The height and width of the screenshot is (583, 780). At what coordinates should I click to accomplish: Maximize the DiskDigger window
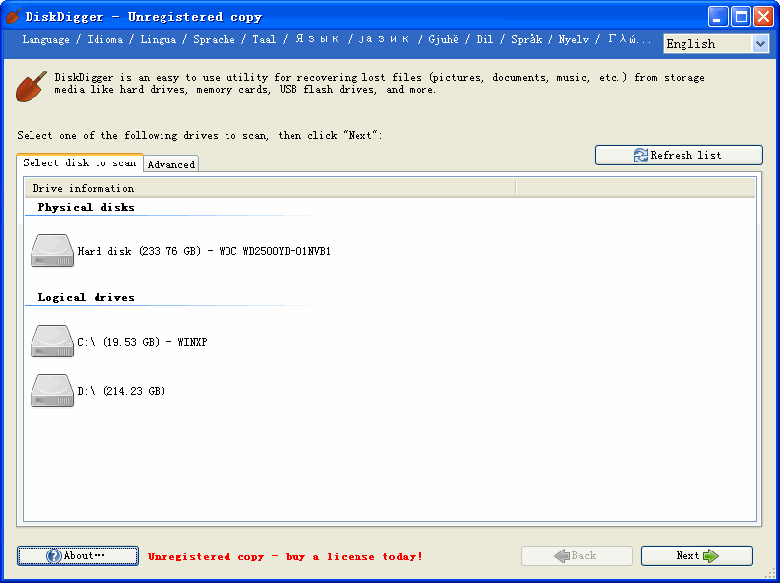(741, 16)
